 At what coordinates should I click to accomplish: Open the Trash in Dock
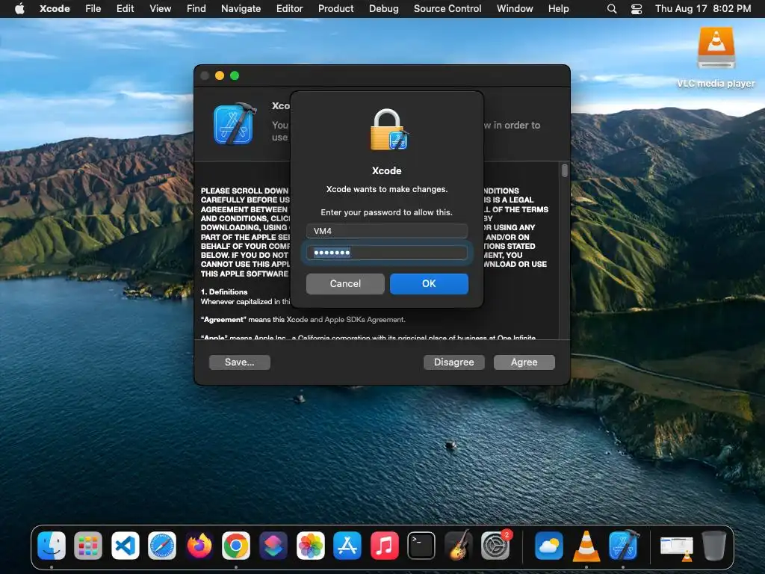[713, 545]
